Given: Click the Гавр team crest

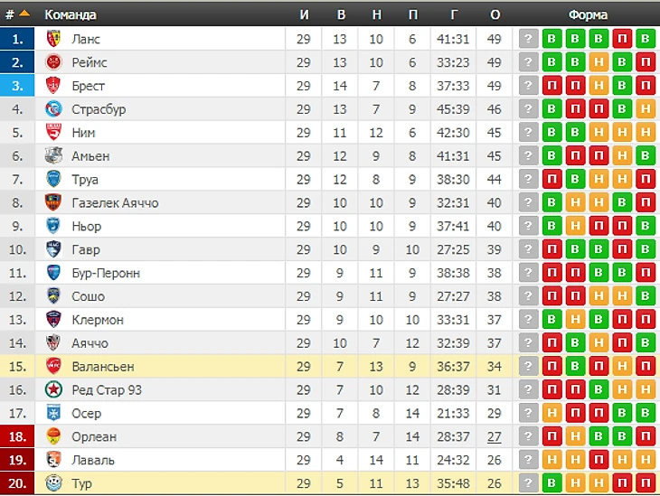Looking at the screenshot, I should coord(53,249).
